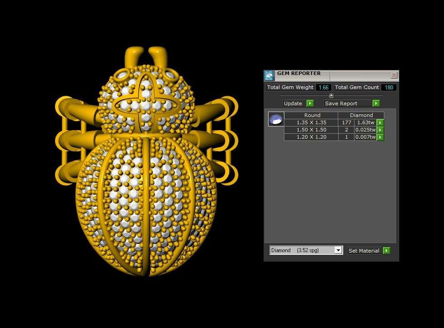Click the Set Material button label

(x=364, y=251)
